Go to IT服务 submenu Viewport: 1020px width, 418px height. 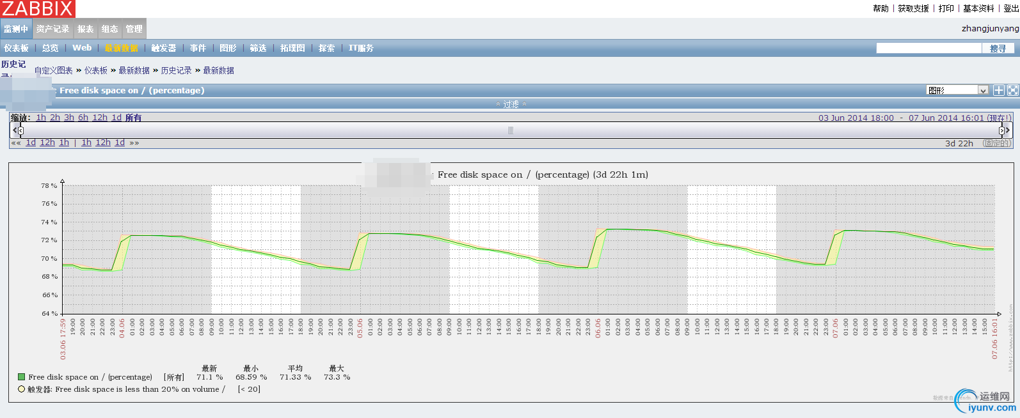point(361,48)
